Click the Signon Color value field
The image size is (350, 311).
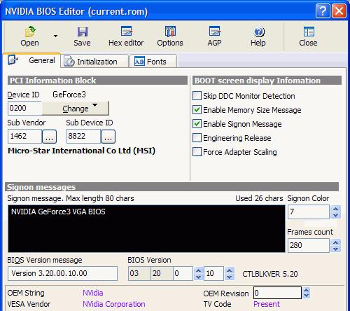tap(309, 212)
